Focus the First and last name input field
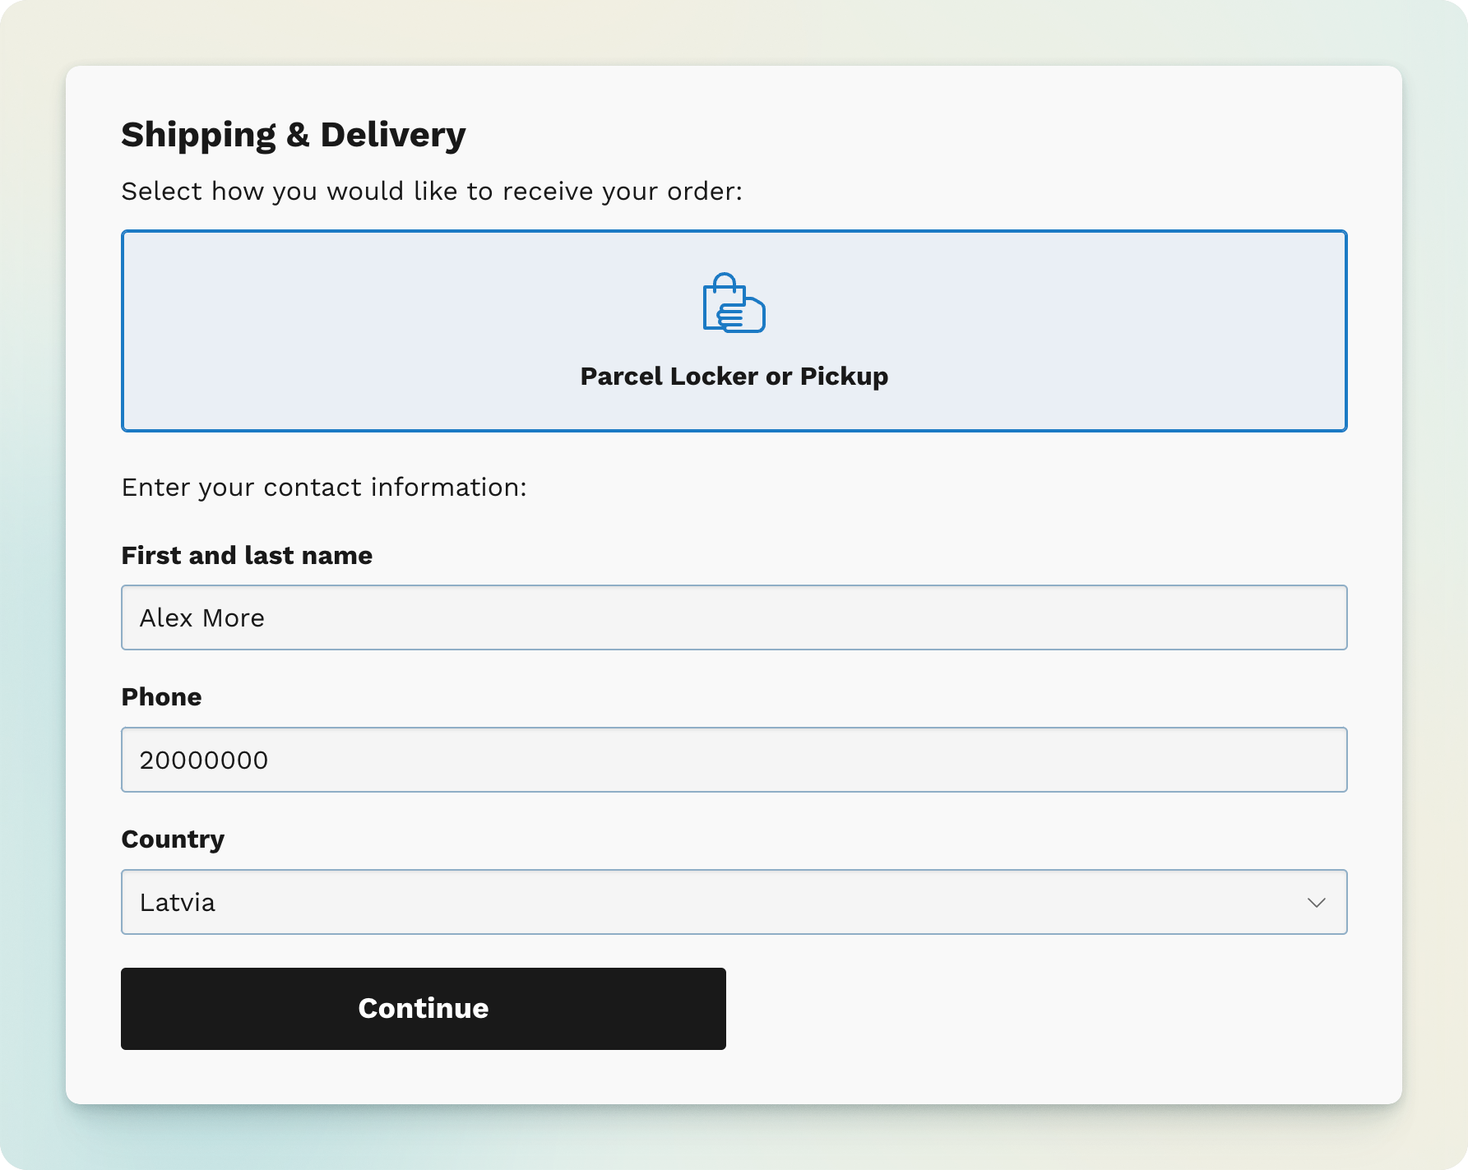 click(734, 617)
